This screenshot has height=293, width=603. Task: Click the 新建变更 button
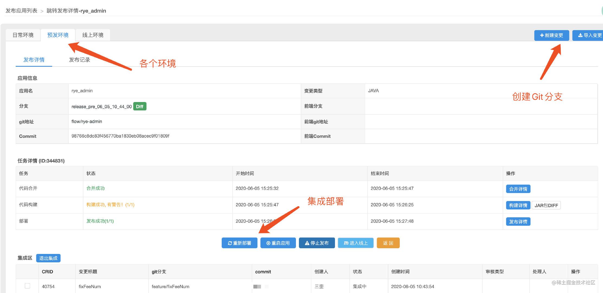(x=552, y=35)
